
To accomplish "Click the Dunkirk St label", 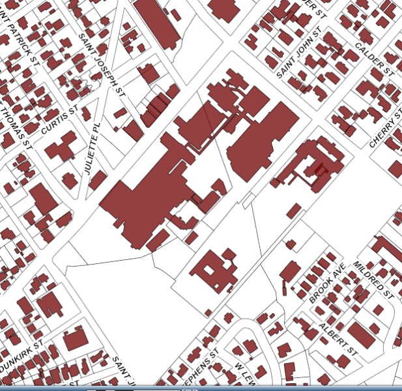I will pyautogui.click(x=22, y=353).
